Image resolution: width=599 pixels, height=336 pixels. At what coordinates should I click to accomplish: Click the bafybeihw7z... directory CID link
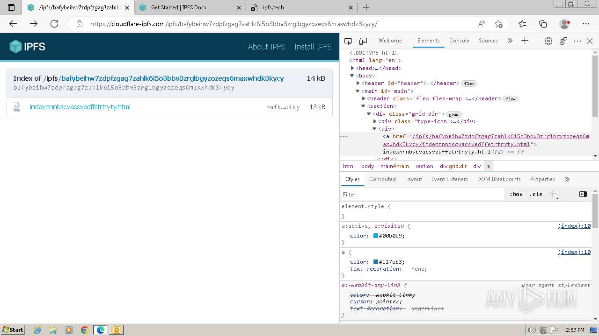pyautogui.click(x=173, y=78)
